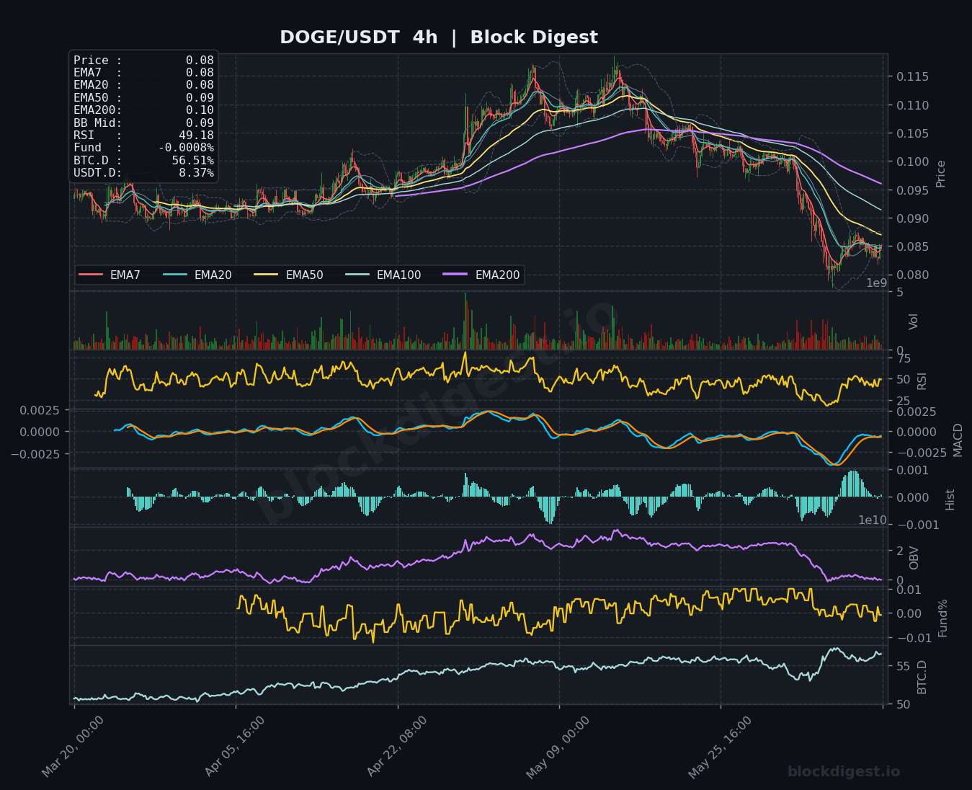This screenshot has width=972, height=790.
Task: Click the Vol axis label
Action: pos(914,321)
